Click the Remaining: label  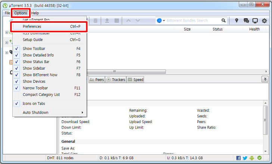click(x=138, y=110)
